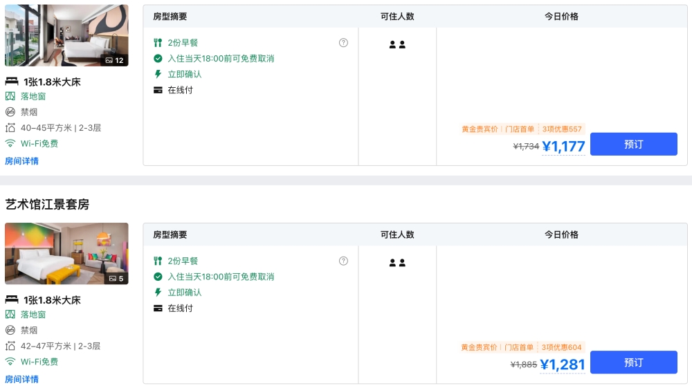Show the 3项优惠557 discount details
The height and width of the screenshot is (388, 692).
[x=561, y=129]
